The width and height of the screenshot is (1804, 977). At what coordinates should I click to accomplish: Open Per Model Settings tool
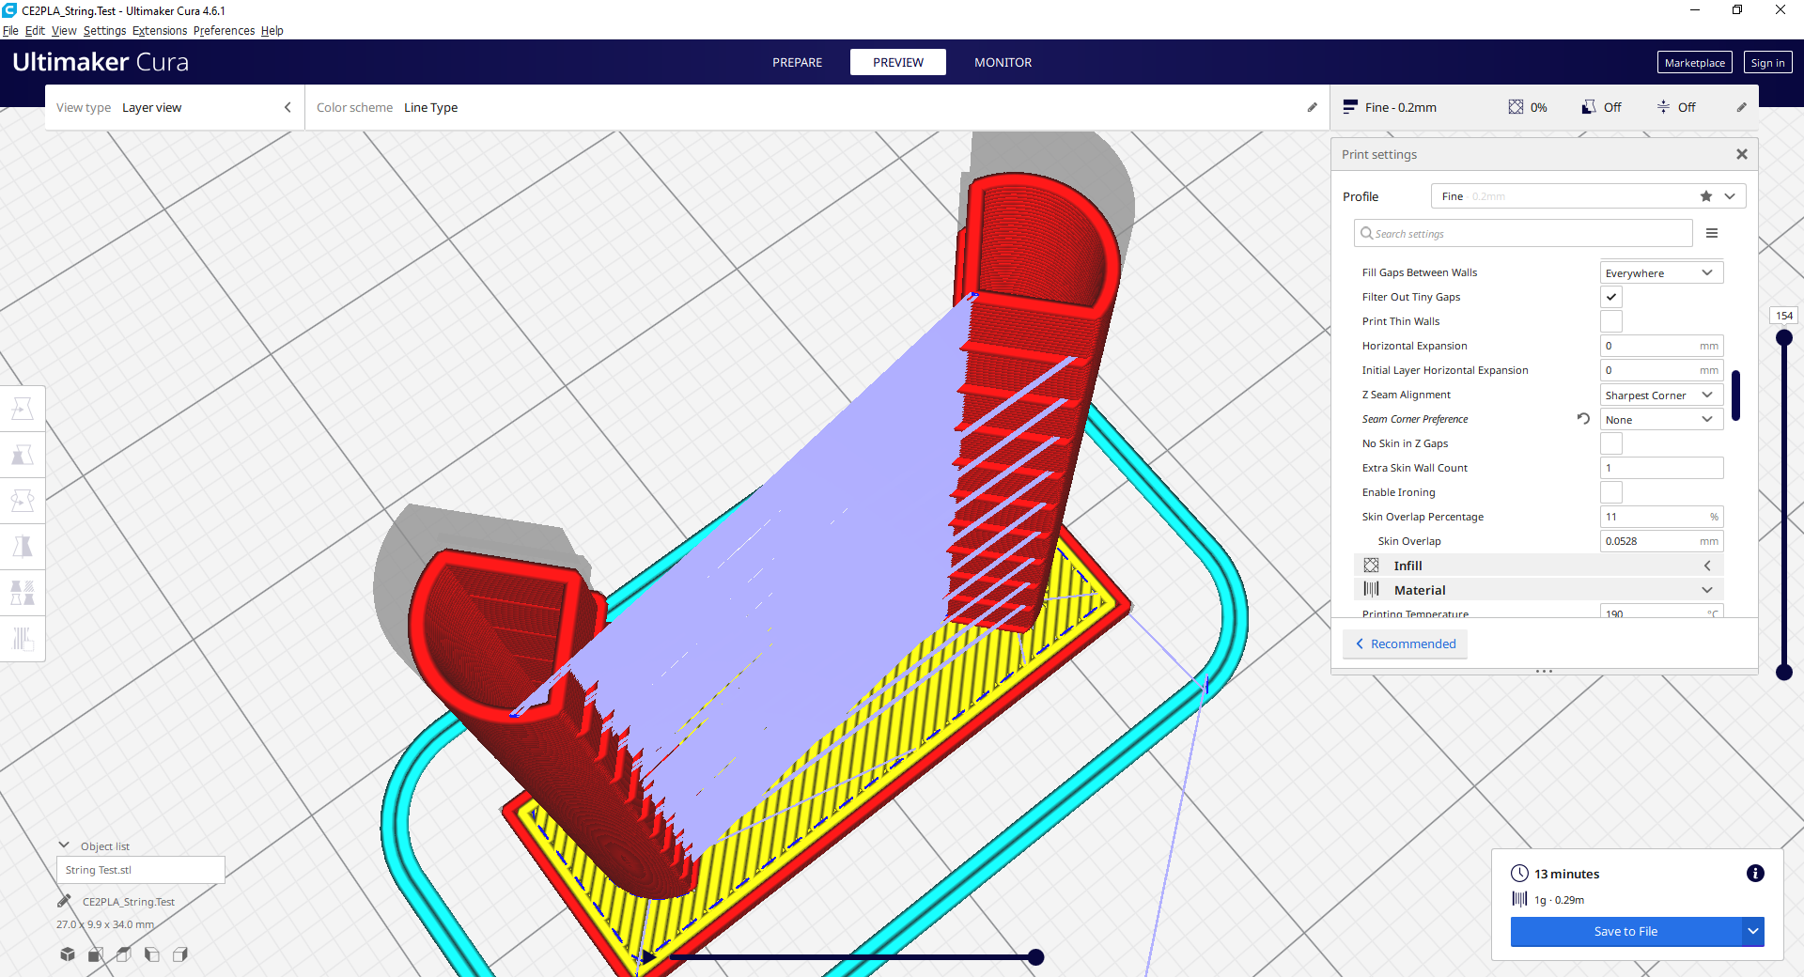pos(23,593)
